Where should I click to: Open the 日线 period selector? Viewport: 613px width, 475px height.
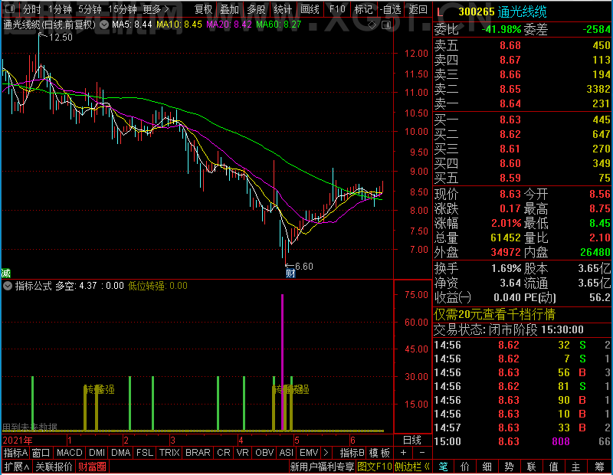[x=412, y=441]
